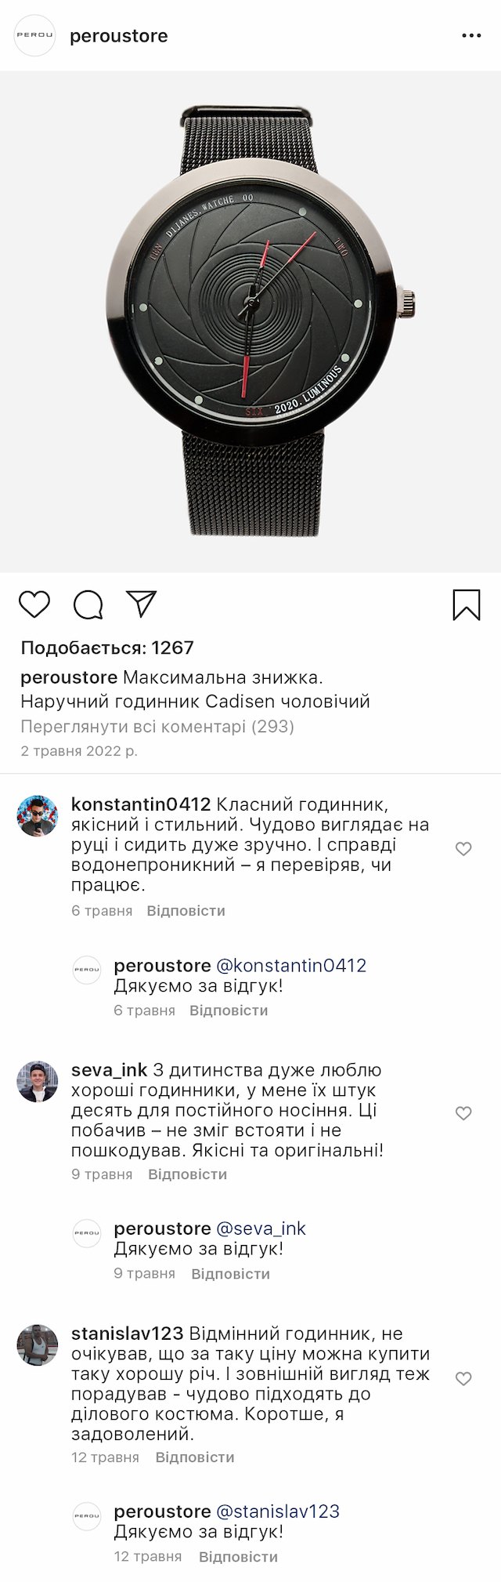501x1582 pixels.
Task: Open the watch product photo
Action: tap(250, 321)
